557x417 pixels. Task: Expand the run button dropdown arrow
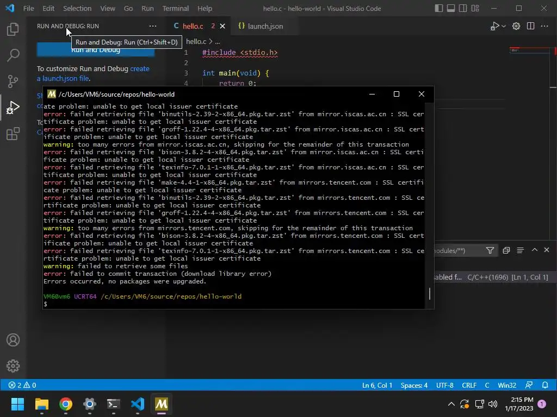click(x=503, y=26)
